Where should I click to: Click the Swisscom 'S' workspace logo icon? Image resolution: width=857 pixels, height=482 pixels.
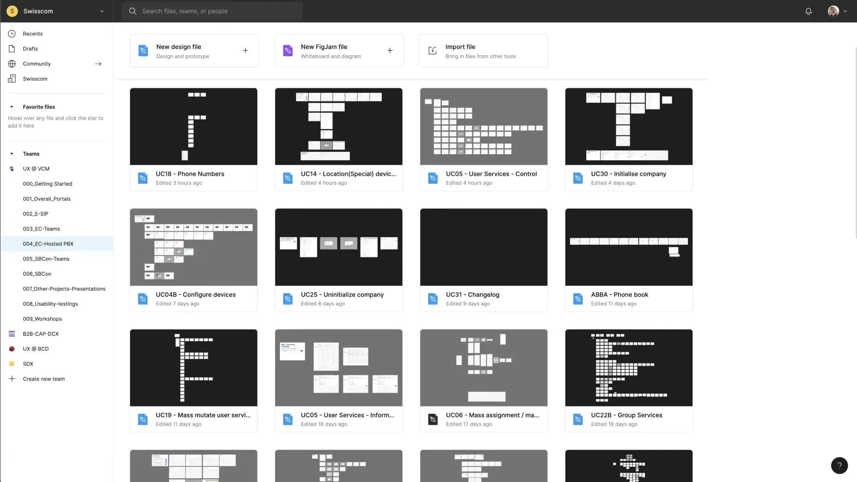12,11
